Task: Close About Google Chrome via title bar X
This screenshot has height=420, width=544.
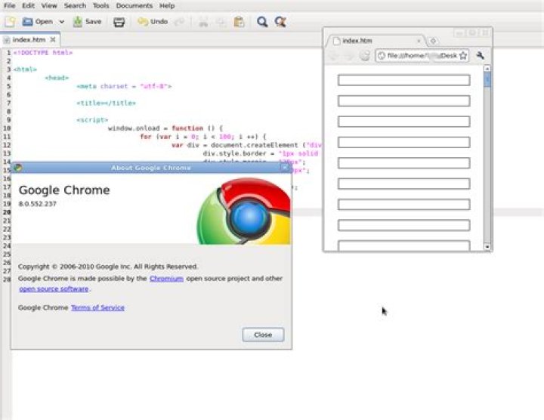Action: 285,168
